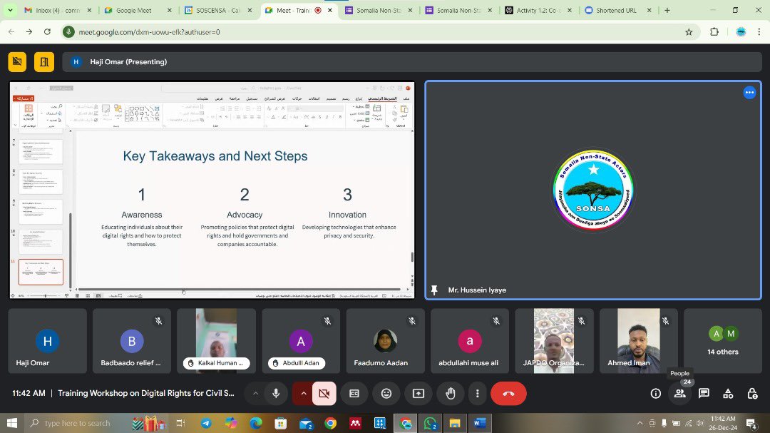Open options on Mr. Hussein Iyaye tile
The width and height of the screenshot is (770, 433).
tap(749, 93)
